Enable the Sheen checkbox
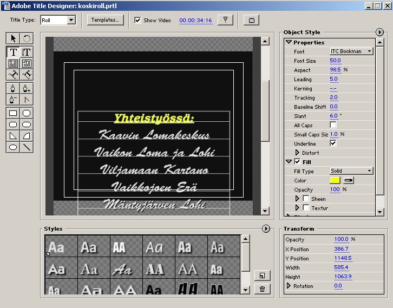 point(306,199)
